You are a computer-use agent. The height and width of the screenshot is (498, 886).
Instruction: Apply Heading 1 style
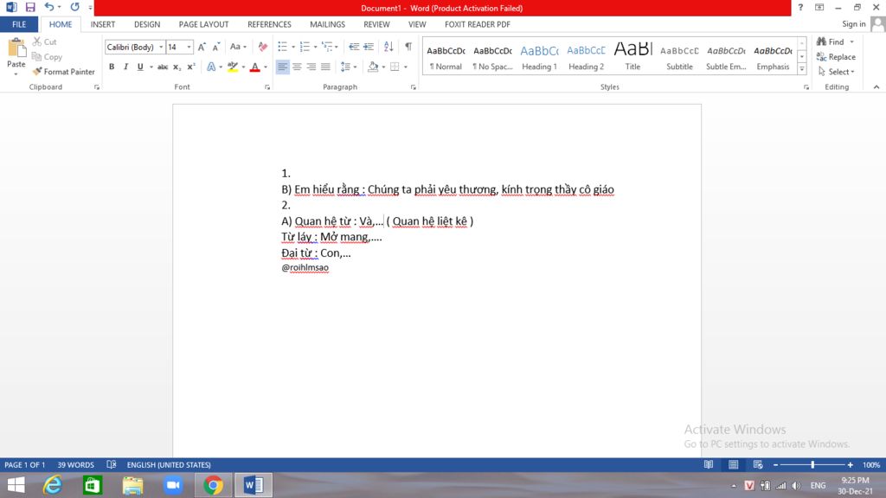pos(539,57)
